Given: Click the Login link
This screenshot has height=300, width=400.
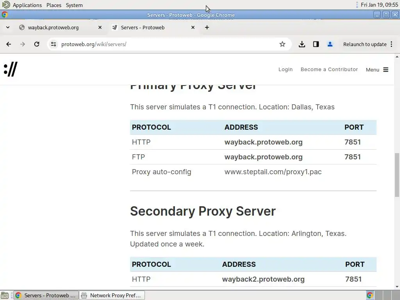Looking at the screenshot, I should click(x=286, y=70).
